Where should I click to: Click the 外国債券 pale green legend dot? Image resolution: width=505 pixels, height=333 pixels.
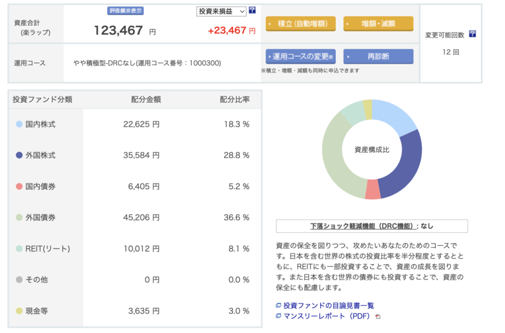coord(19,218)
